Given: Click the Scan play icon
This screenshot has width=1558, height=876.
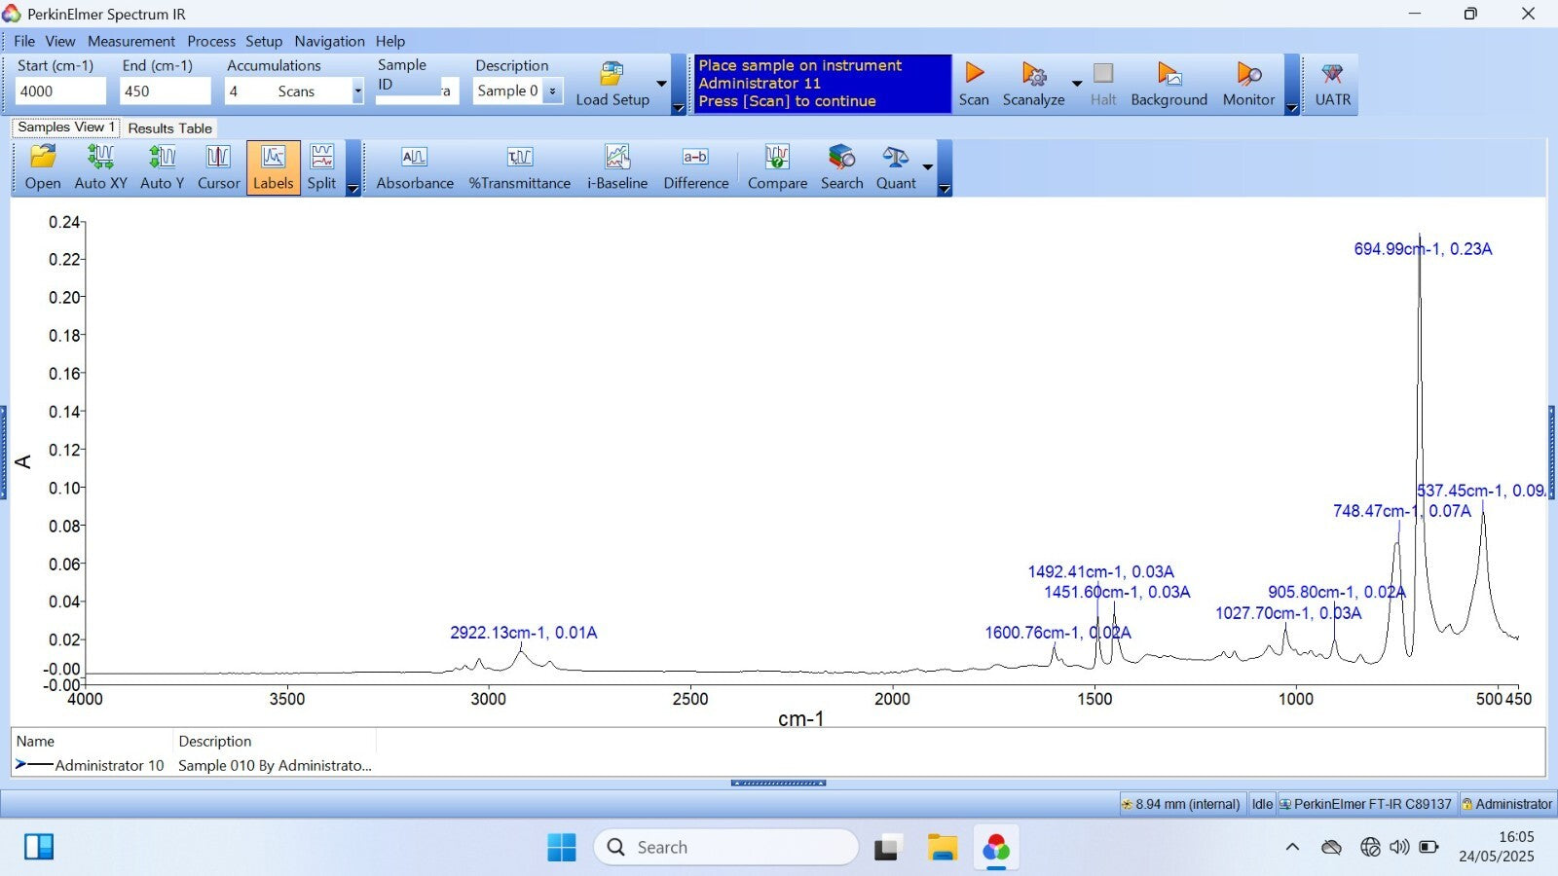Looking at the screenshot, I should 974,75.
